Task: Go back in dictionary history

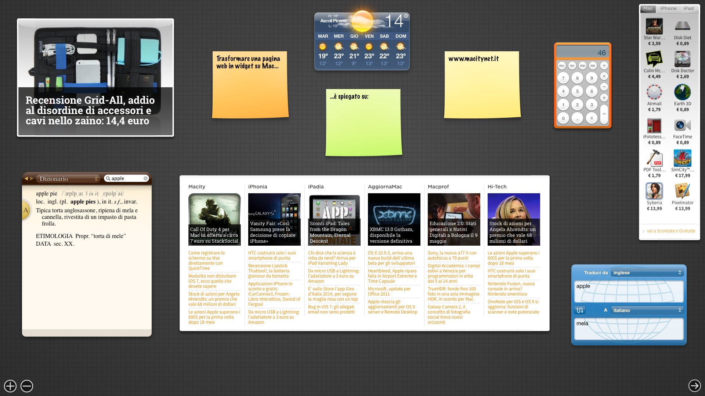Action: tap(26, 179)
